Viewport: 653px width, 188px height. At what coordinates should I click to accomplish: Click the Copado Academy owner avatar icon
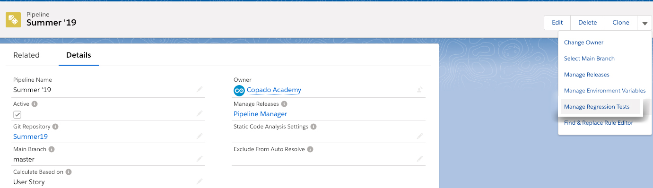click(x=239, y=90)
